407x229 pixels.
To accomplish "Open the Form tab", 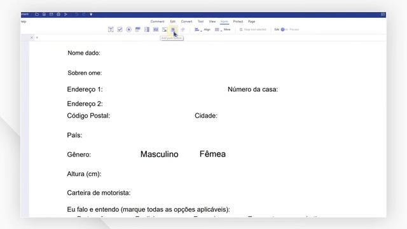I will pyautogui.click(x=224, y=22).
